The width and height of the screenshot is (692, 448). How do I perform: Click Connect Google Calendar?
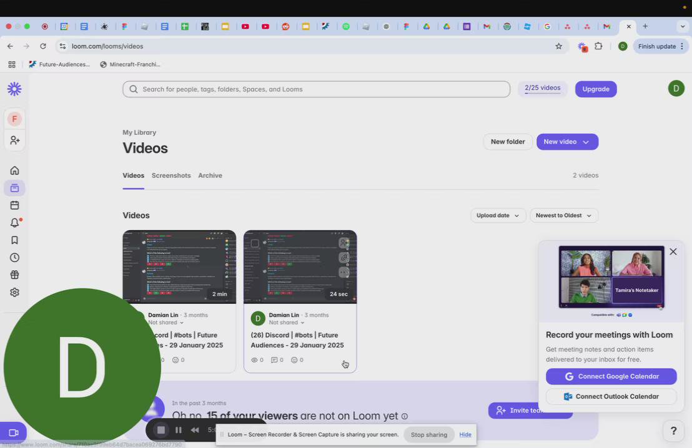[x=611, y=376]
